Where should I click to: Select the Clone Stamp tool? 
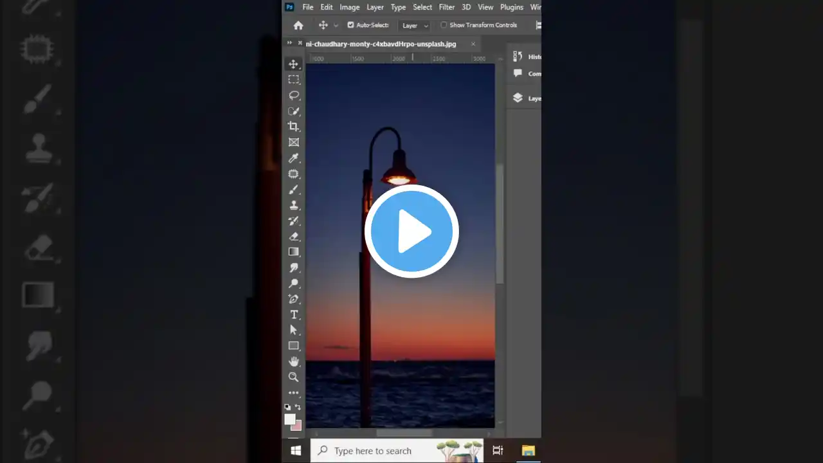pyautogui.click(x=294, y=205)
